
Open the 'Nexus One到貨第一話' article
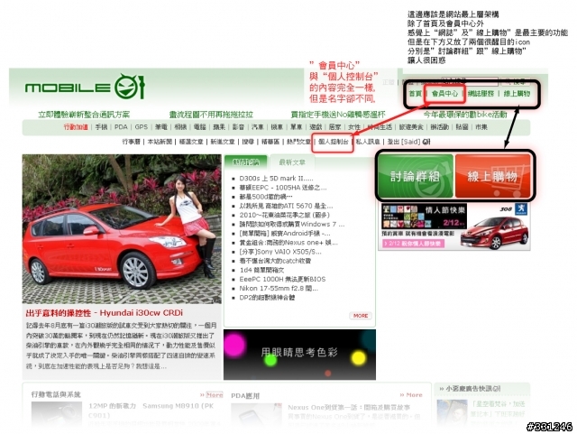[349, 408]
